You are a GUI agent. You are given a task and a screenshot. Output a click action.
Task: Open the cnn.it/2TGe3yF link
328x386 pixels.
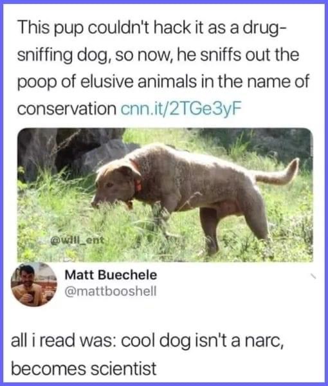pyautogui.click(x=181, y=108)
